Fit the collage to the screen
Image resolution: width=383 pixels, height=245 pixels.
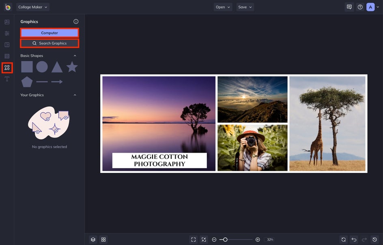pyautogui.click(x=194, y=239)
